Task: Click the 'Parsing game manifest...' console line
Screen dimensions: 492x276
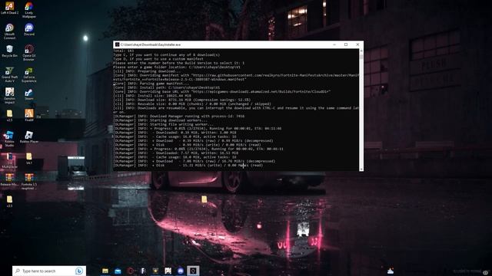Action: click(151, 84)
